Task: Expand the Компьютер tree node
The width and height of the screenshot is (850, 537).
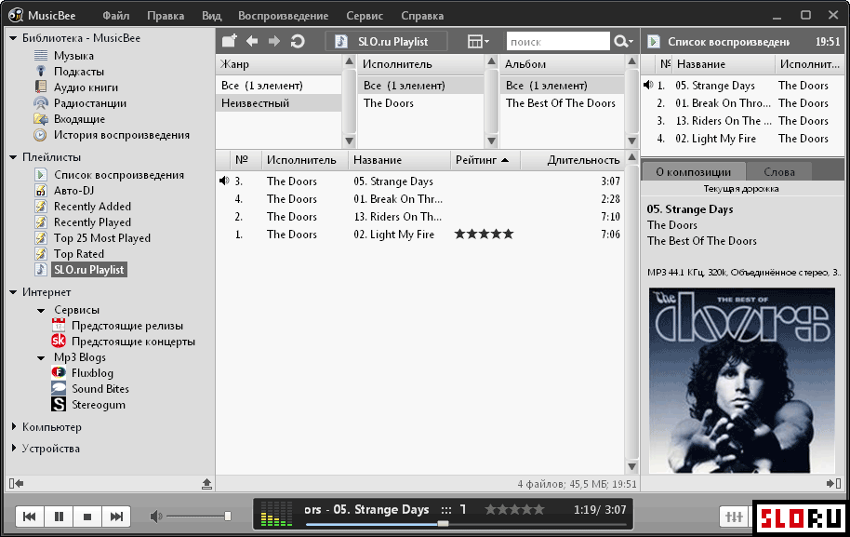Action: (13, 427)
